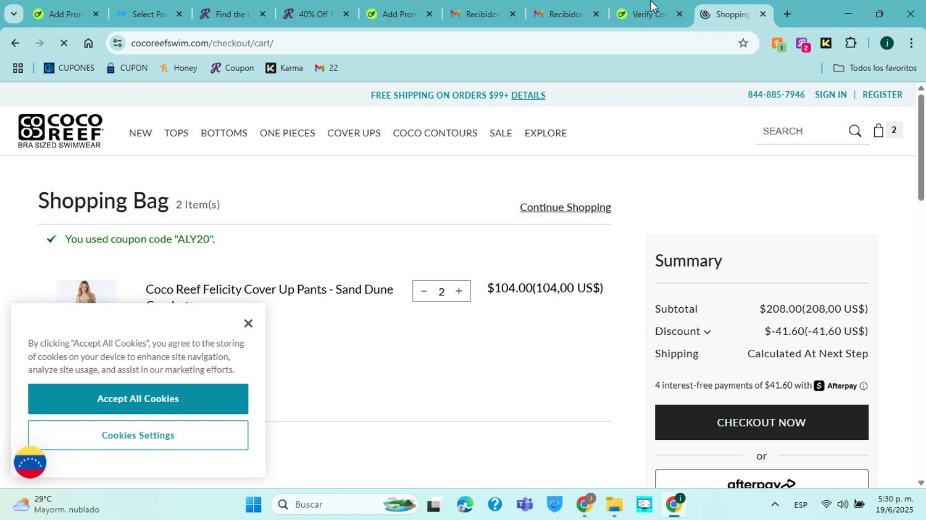The width and height of the screenshot is (926, 520).
Task: Click Continue Shopping link
Action: click(565, 207)
